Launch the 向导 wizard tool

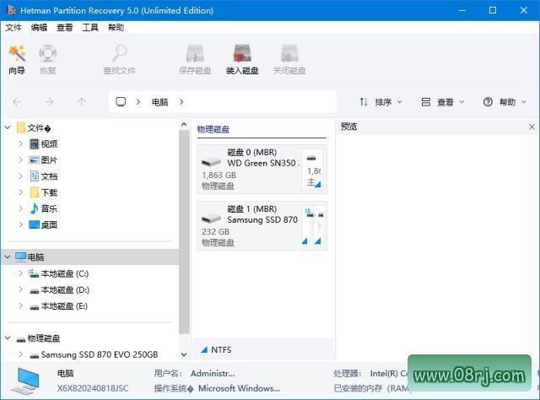pos(17,59)
